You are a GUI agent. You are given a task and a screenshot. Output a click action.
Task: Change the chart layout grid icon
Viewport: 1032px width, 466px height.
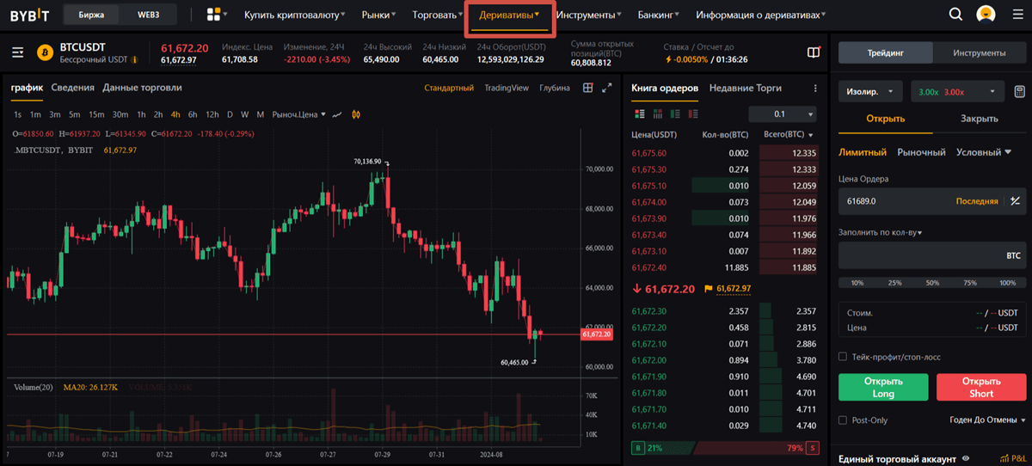pyautogui.click(x=588, y=88)
